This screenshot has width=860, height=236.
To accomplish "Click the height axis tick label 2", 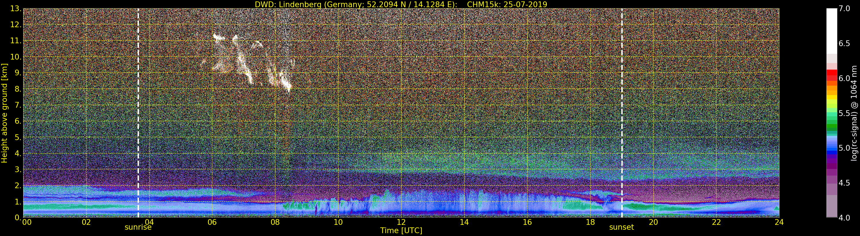I will click(x=18, y=185).
